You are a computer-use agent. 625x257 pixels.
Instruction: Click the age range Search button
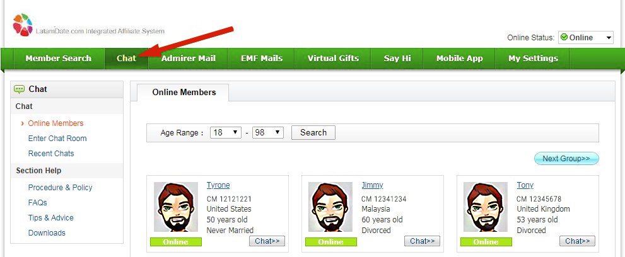(313, 132)
